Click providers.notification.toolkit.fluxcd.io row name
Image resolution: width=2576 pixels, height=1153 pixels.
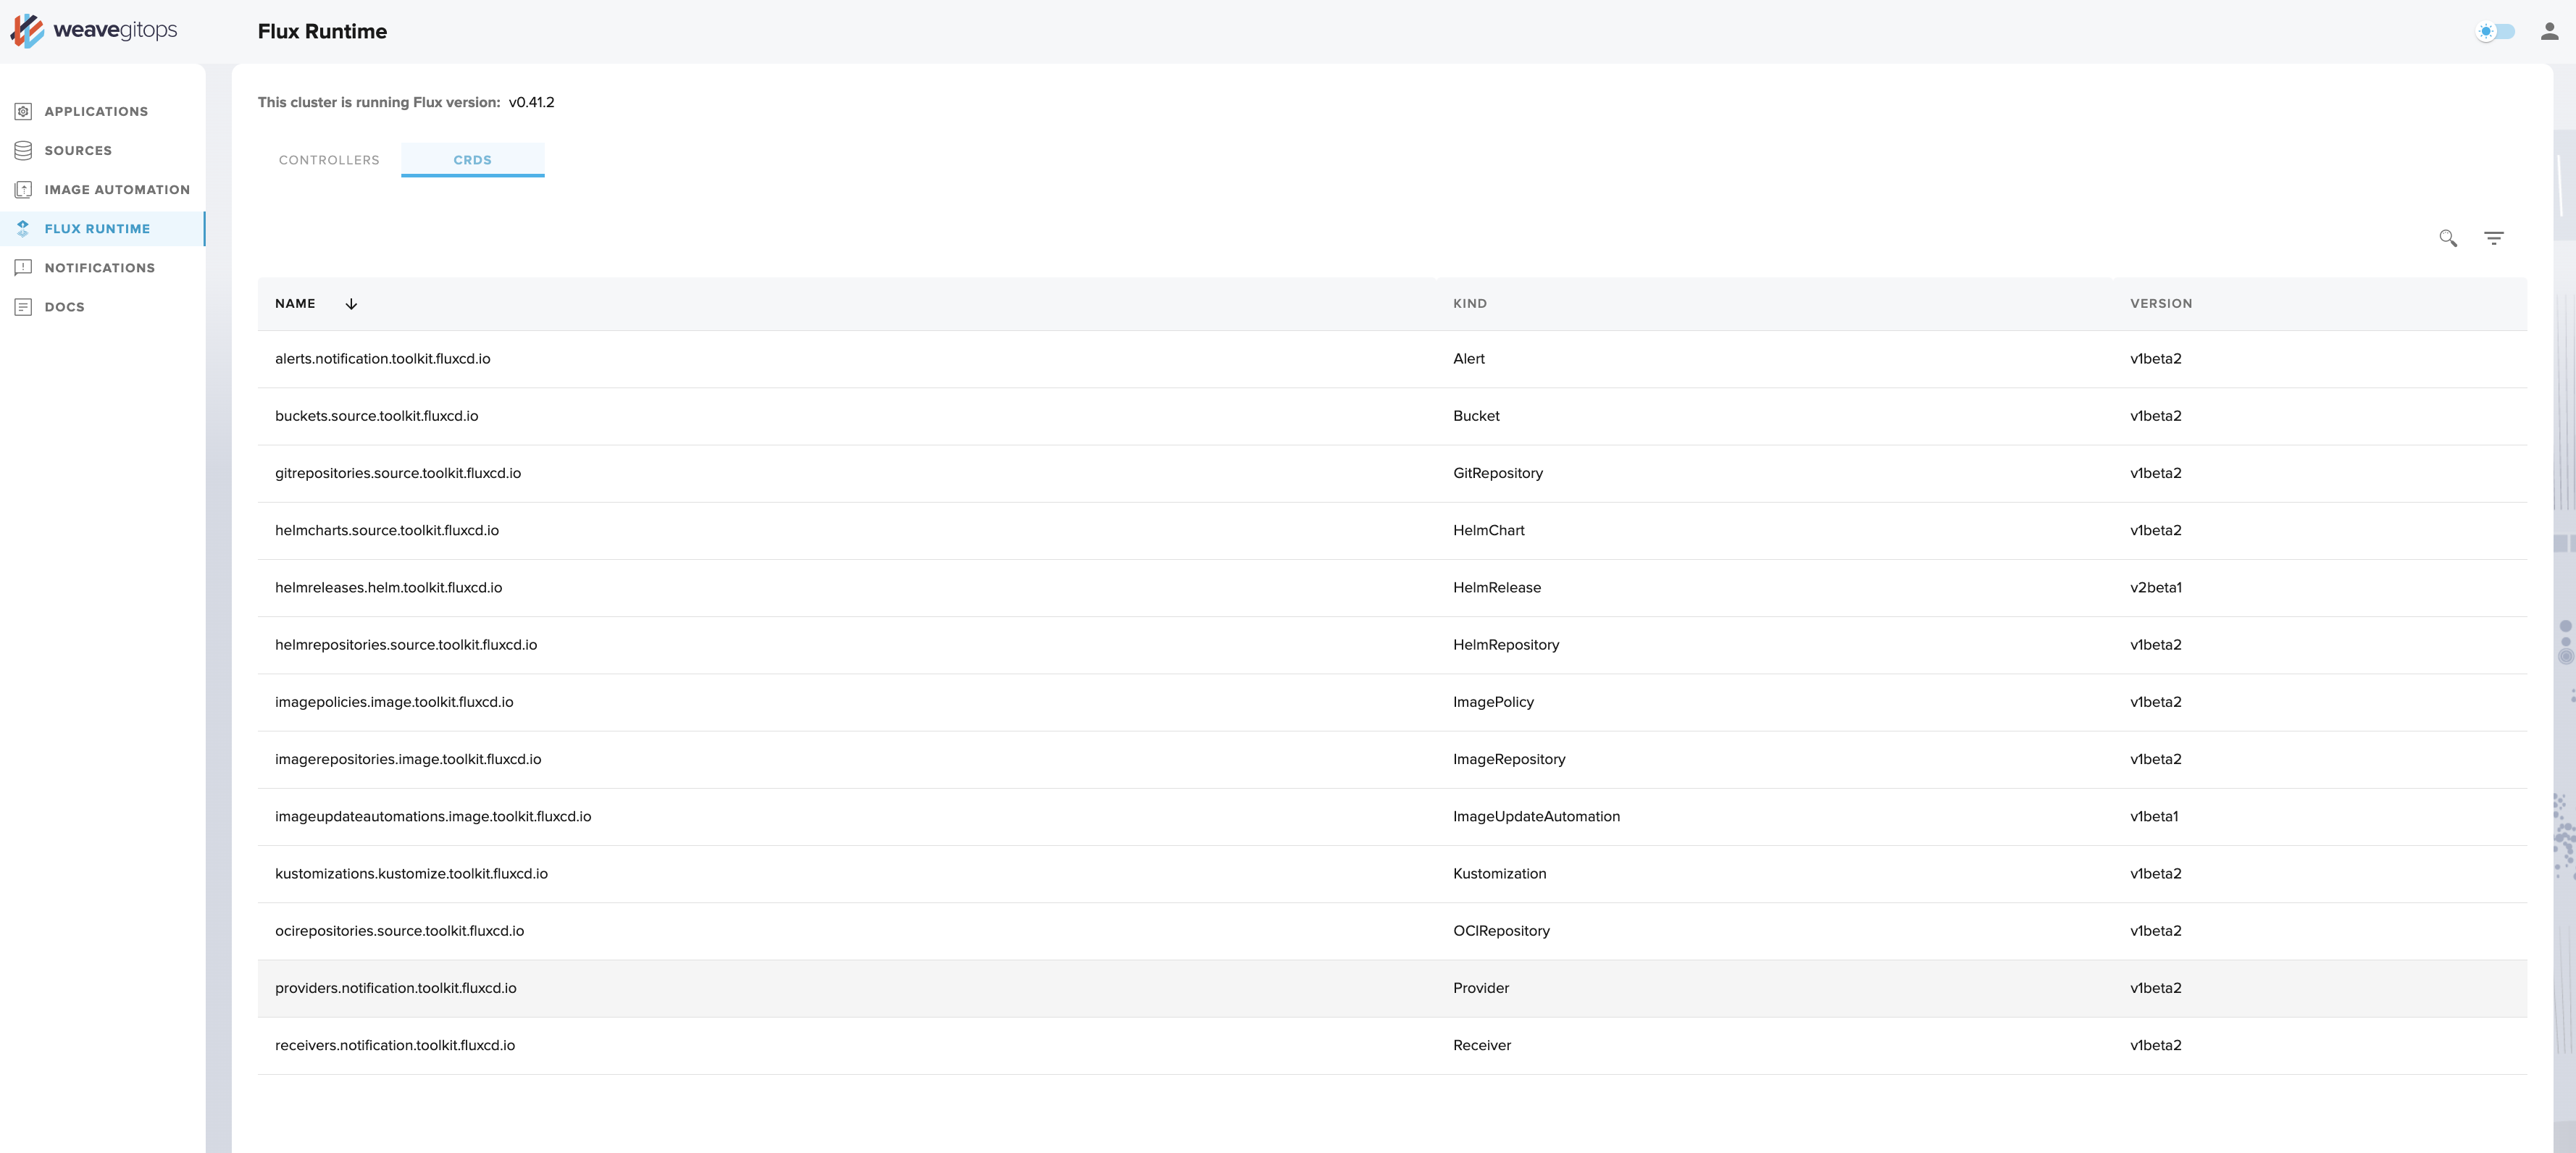point(396,988)
